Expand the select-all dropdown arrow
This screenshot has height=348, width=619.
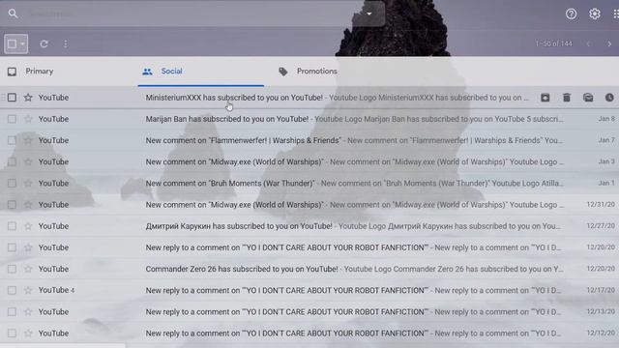click(x=22, y=43)
